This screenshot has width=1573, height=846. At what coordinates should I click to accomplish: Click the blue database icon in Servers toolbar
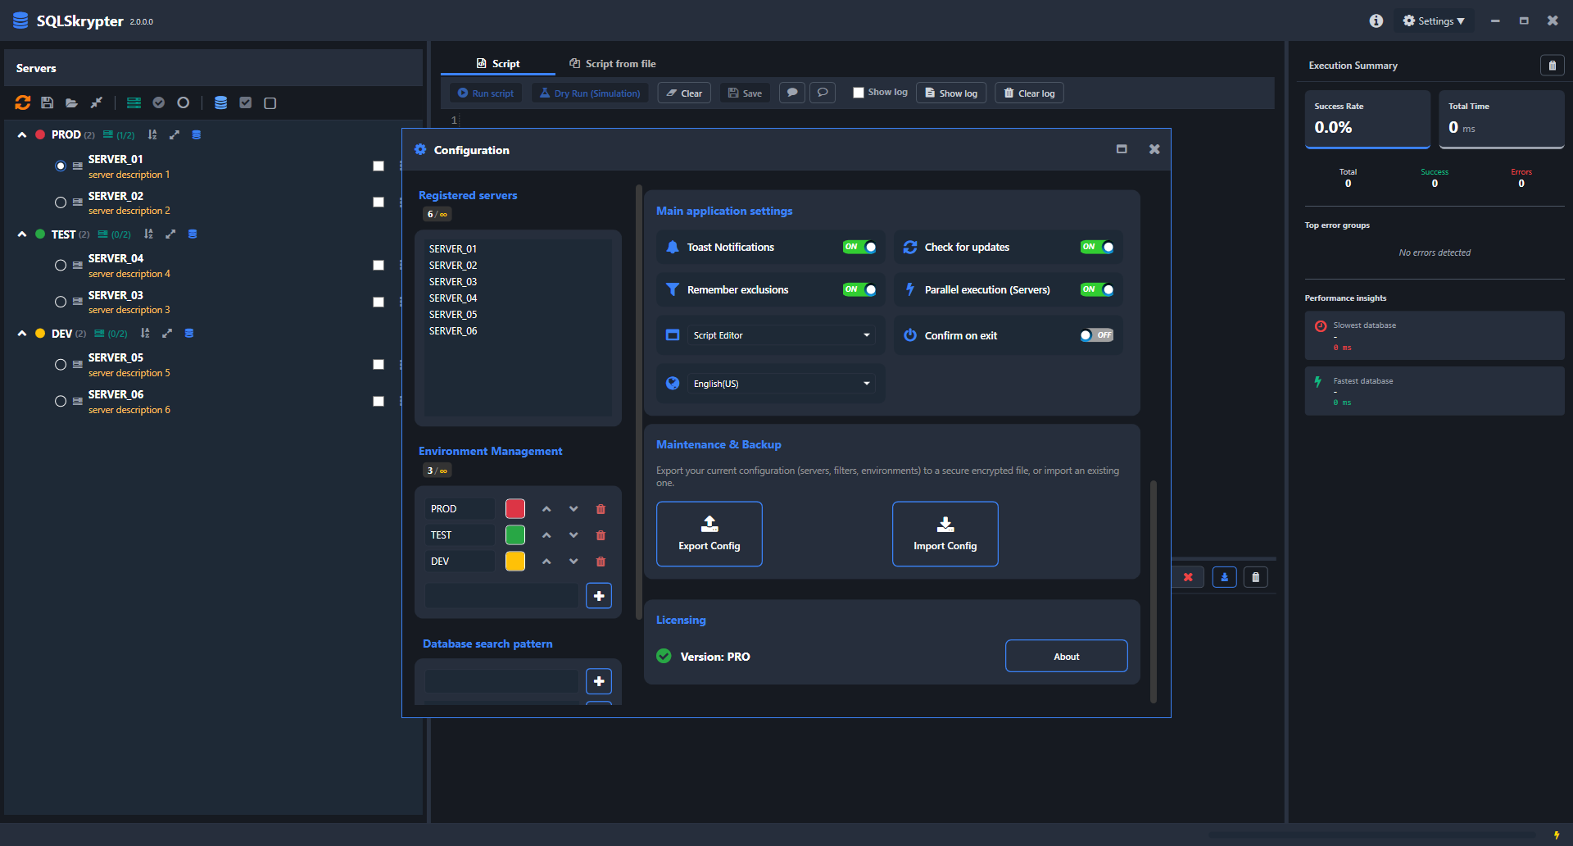tap(221, 102)
